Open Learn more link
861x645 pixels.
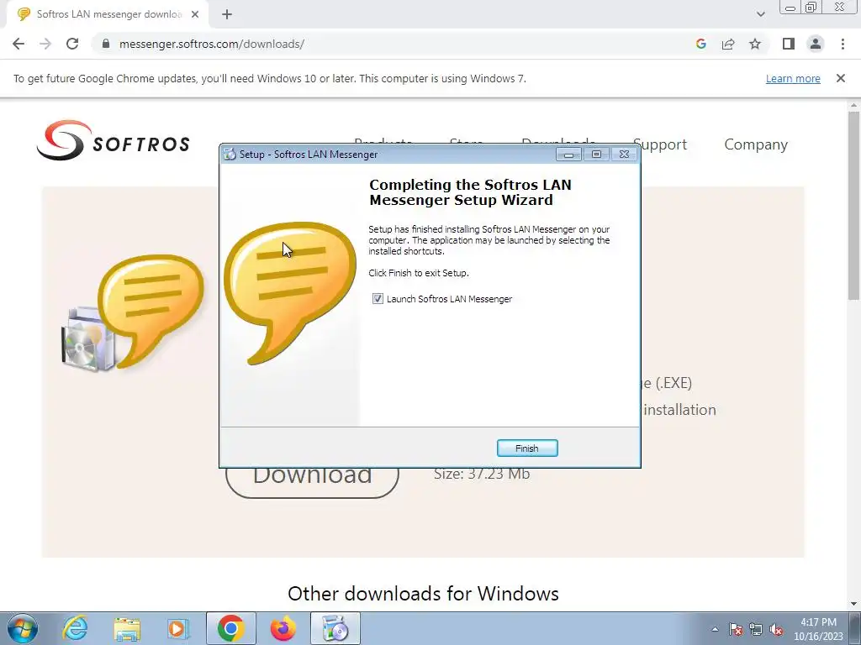(x=793, y=78)
